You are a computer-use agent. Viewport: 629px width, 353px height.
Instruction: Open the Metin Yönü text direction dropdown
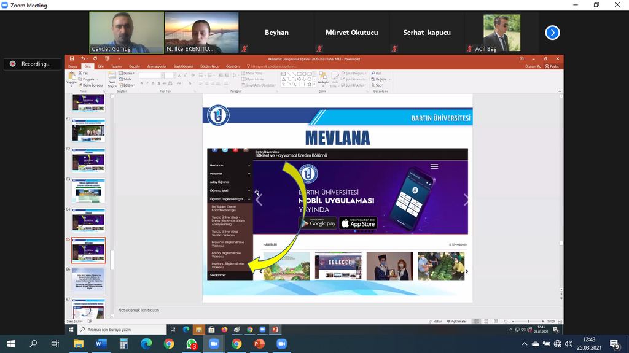(x=252, y=74)
